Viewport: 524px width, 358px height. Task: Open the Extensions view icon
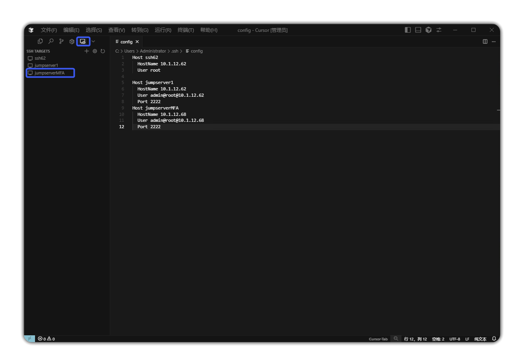click(72, 41)
